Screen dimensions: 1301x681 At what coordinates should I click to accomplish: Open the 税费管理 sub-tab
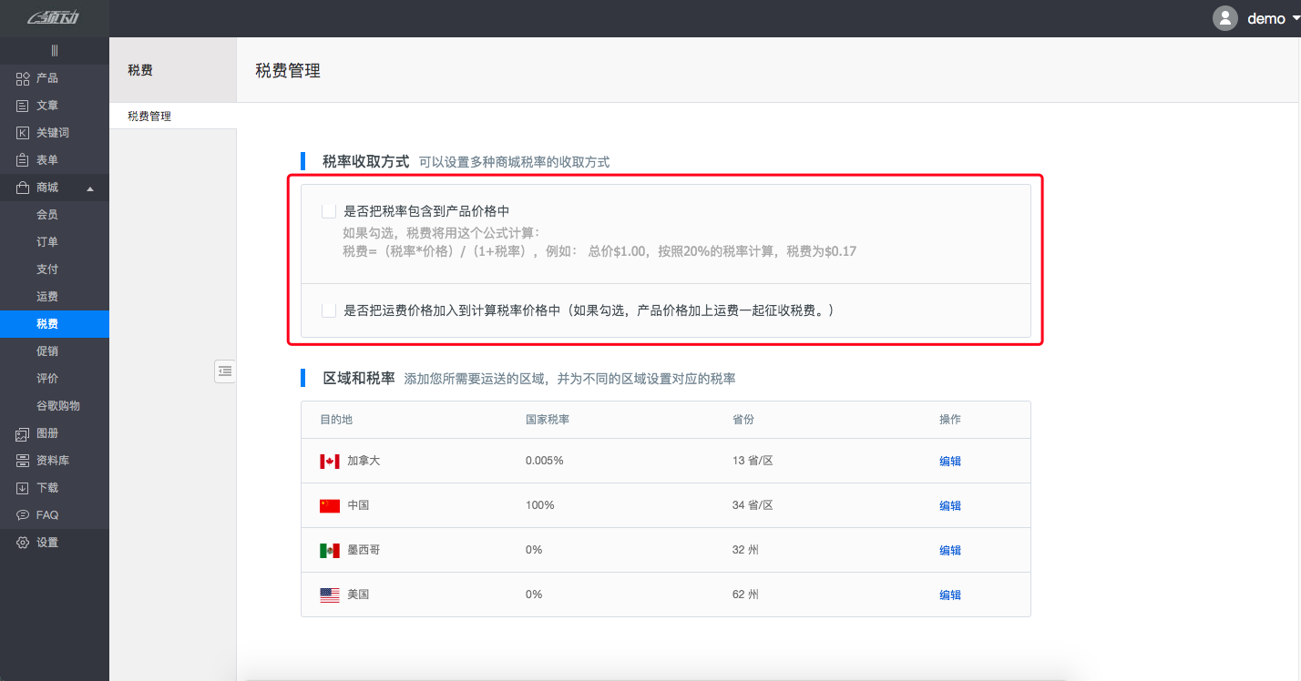149,117
